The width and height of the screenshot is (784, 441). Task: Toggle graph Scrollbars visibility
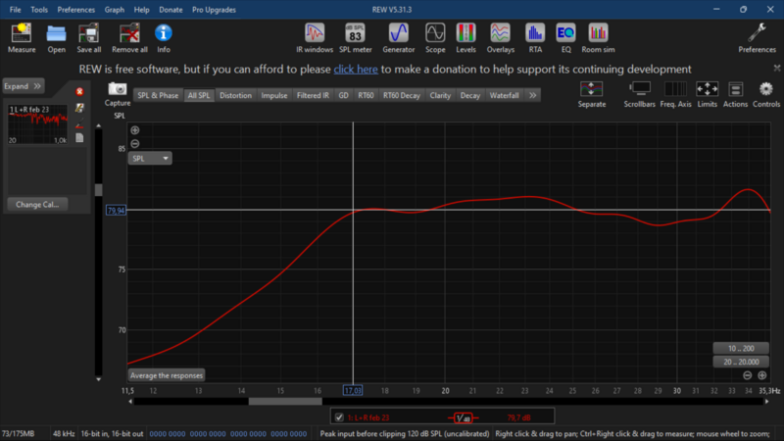point(639,93)
